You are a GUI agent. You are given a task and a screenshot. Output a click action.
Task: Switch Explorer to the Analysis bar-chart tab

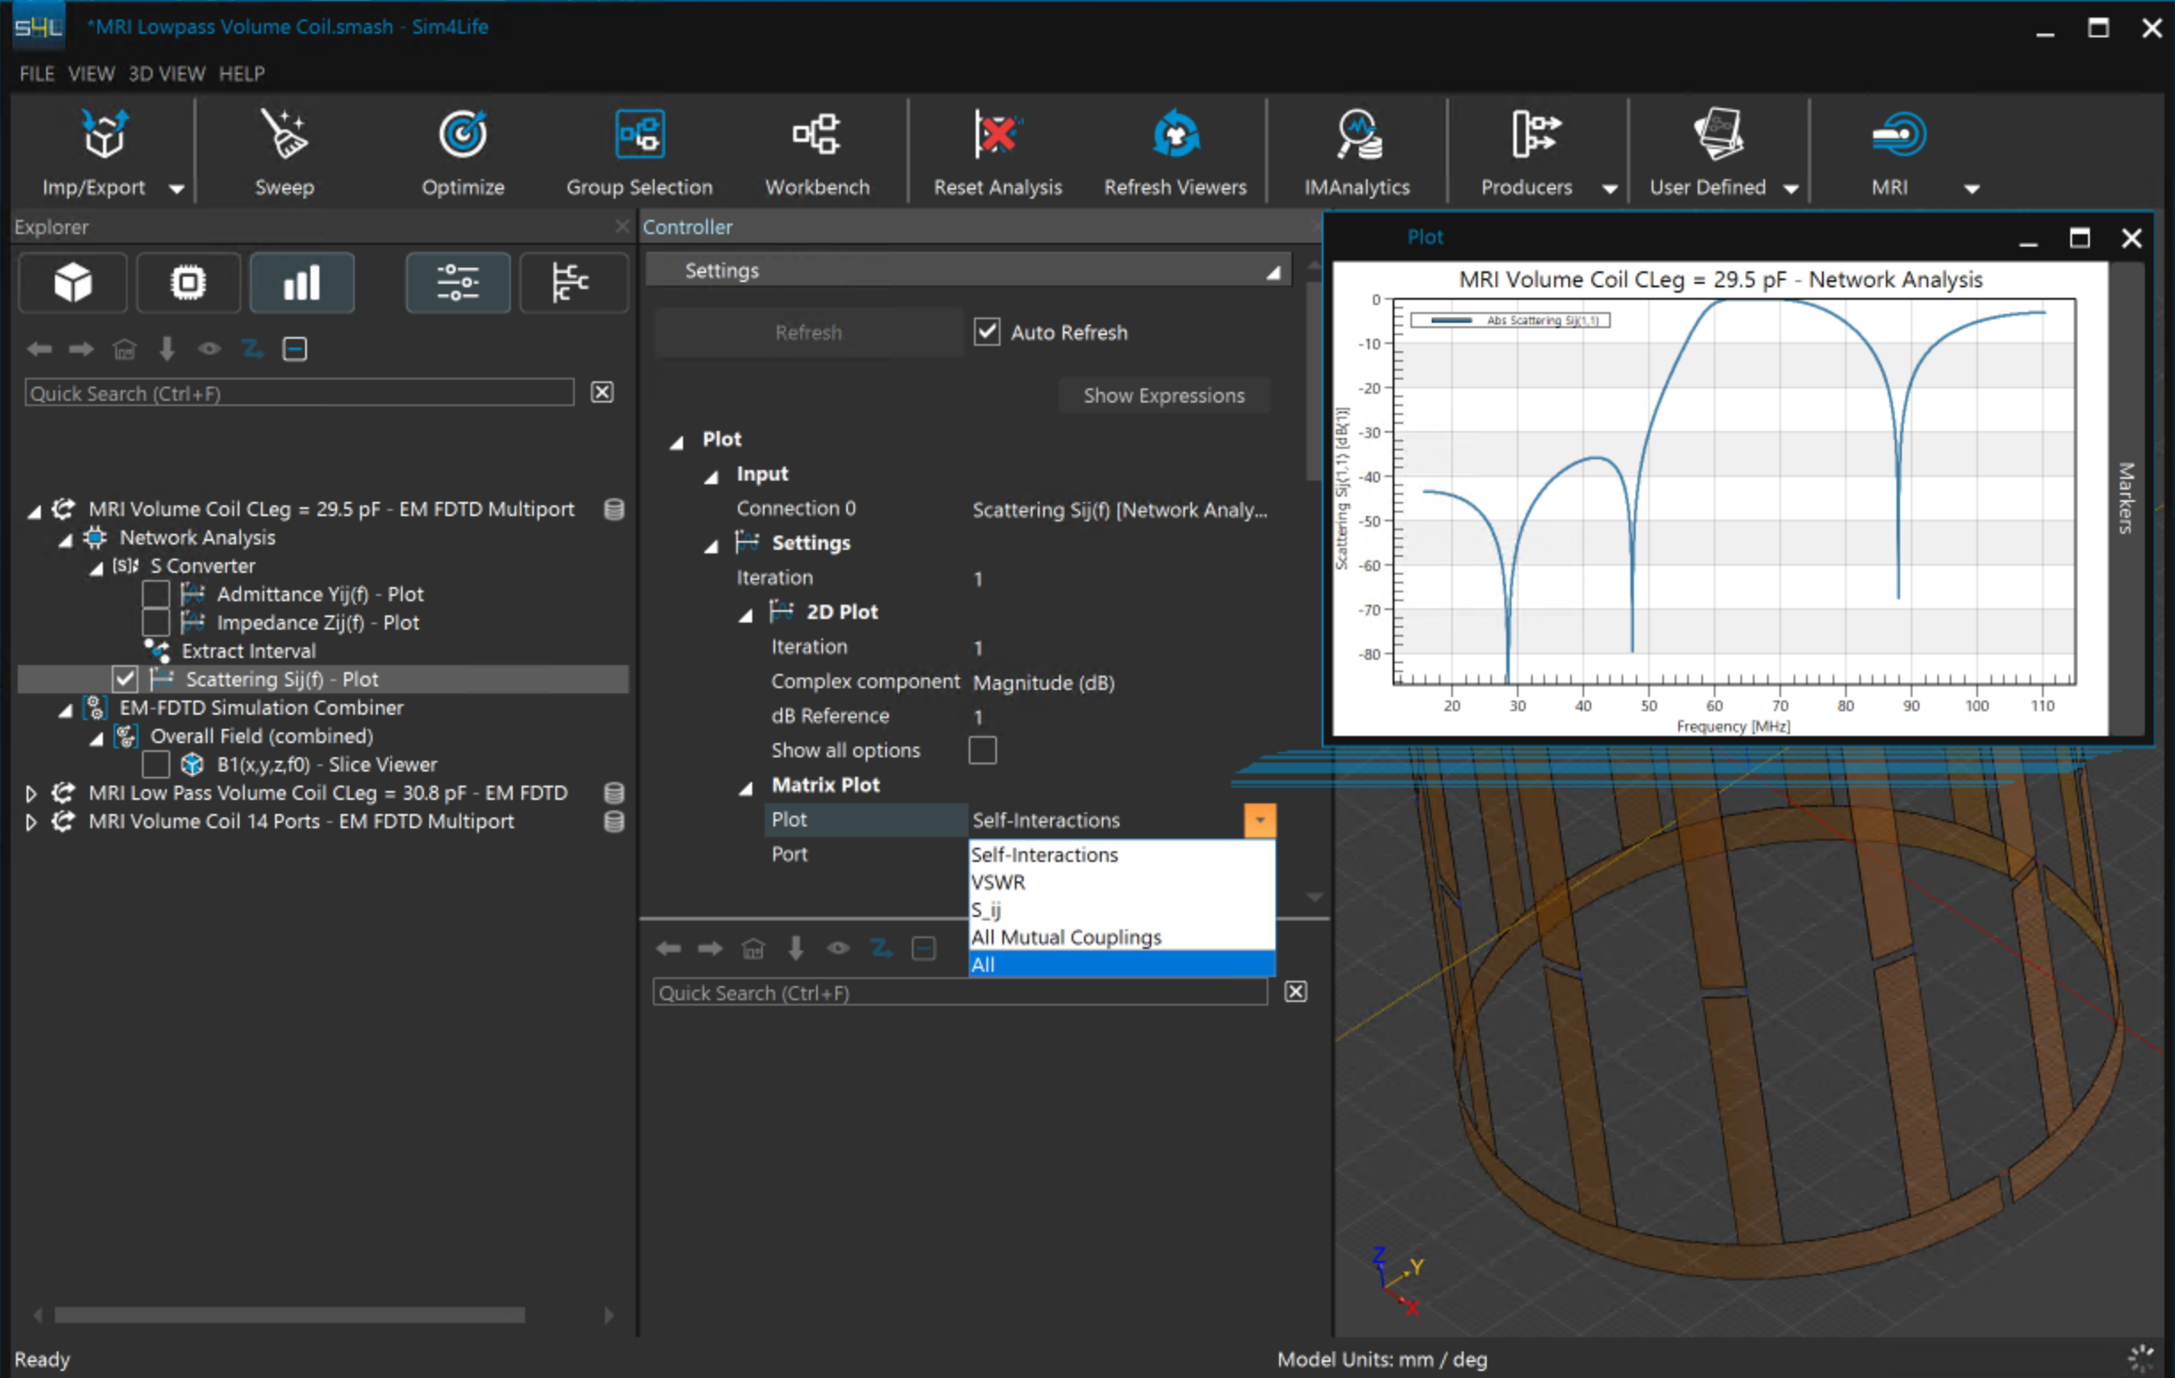(302, 284)
